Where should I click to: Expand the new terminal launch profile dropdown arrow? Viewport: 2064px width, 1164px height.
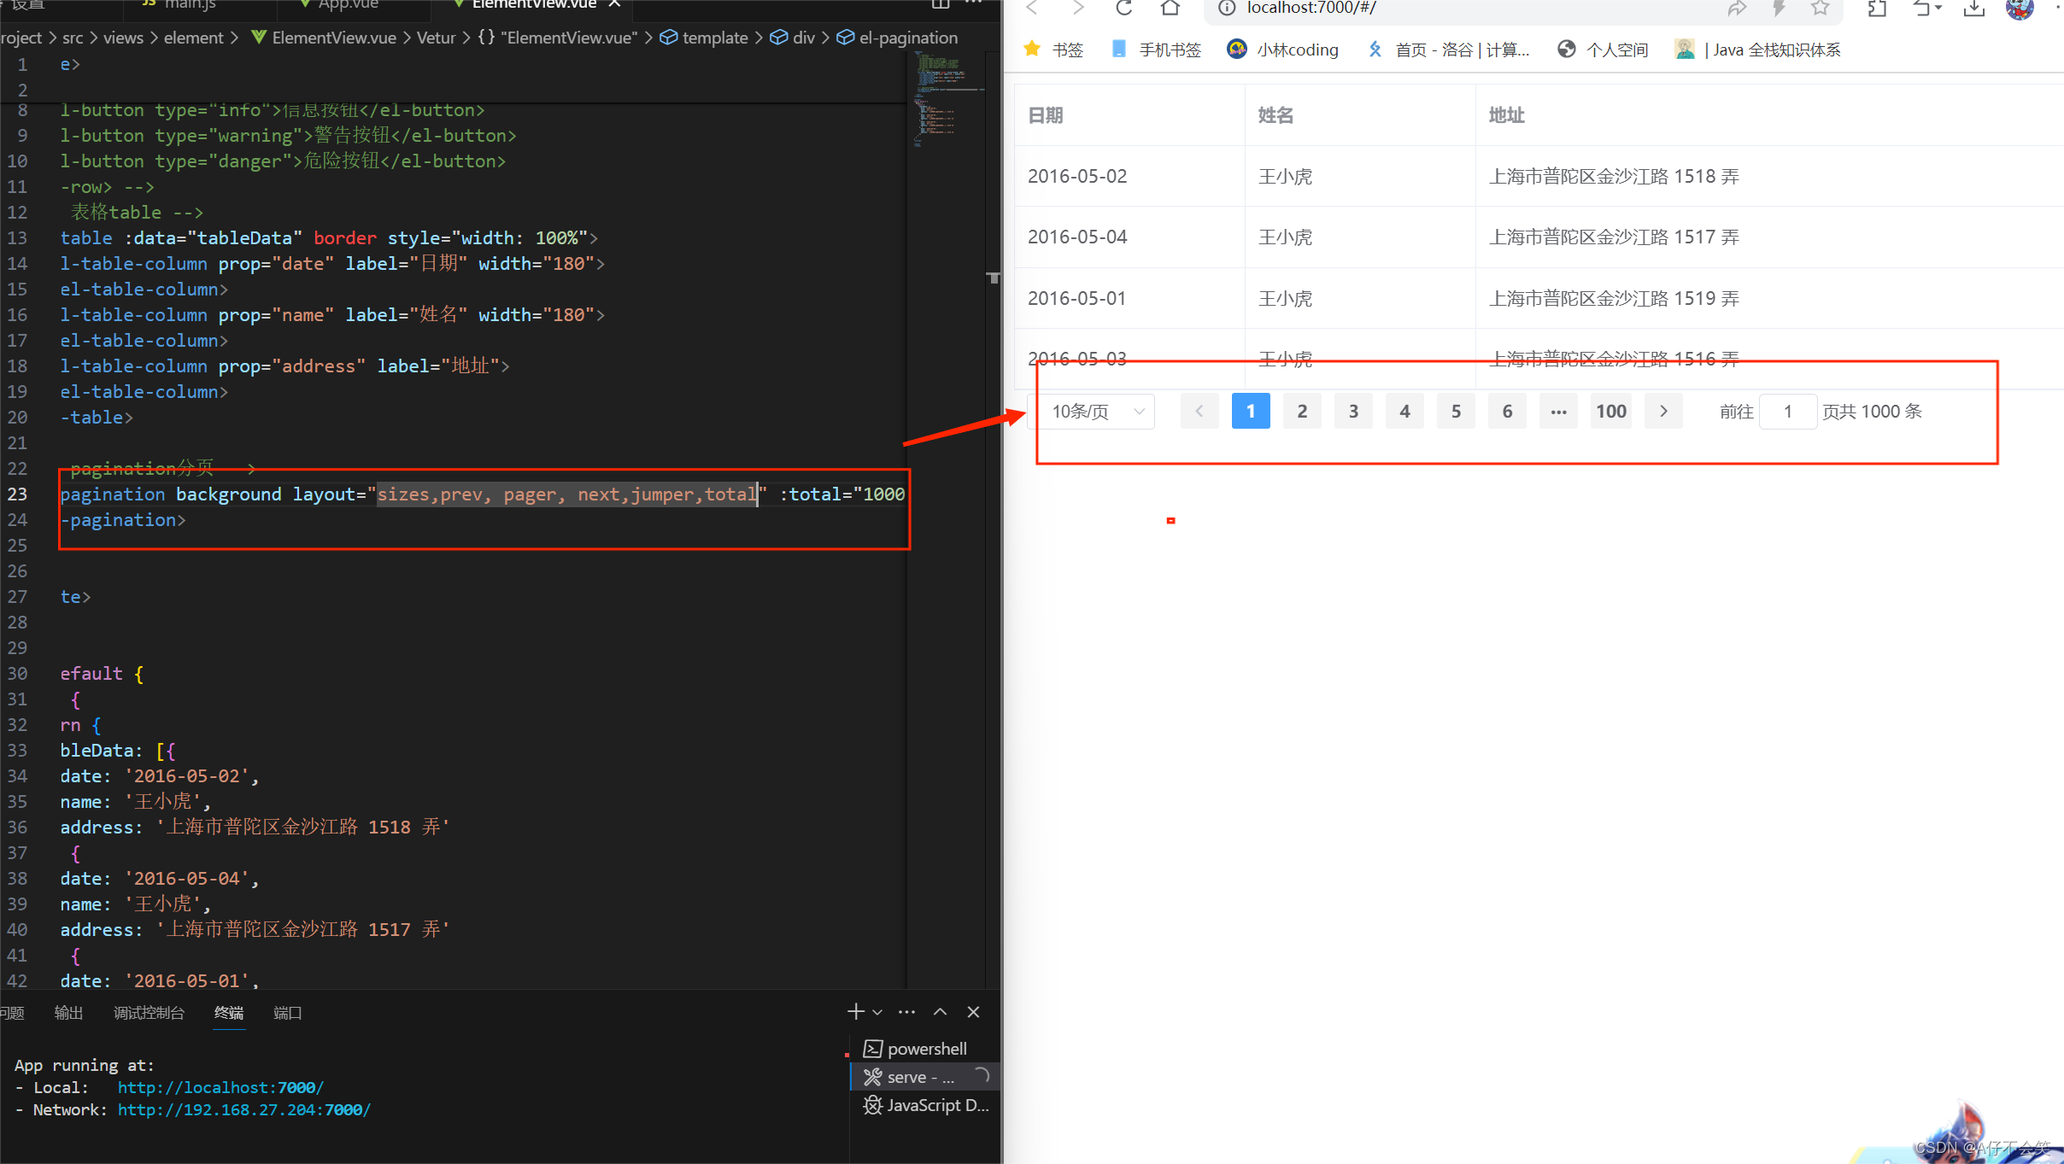click(877, 1013)
